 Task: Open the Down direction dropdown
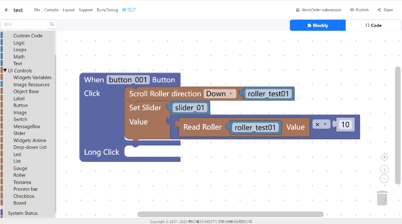[220, 94]
